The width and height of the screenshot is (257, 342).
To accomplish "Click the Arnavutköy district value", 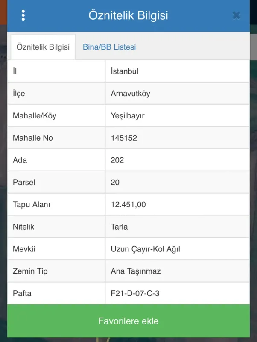I will pyautogui.click(x=131, y=93).
